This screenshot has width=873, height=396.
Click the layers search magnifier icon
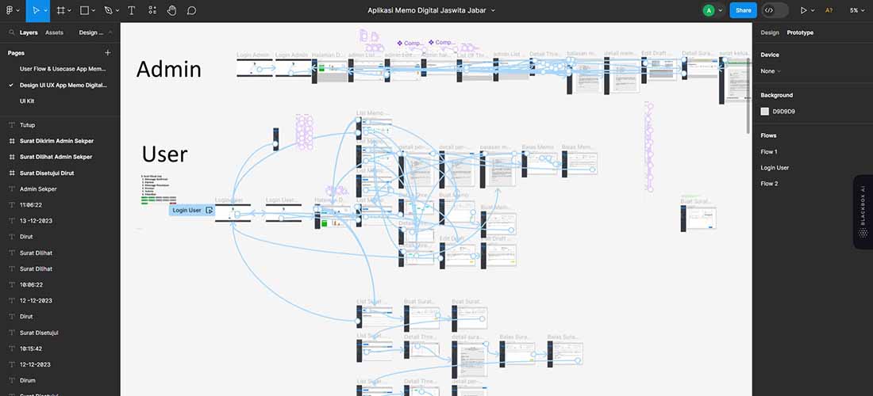pyautogui.click(x=12, y=32)
